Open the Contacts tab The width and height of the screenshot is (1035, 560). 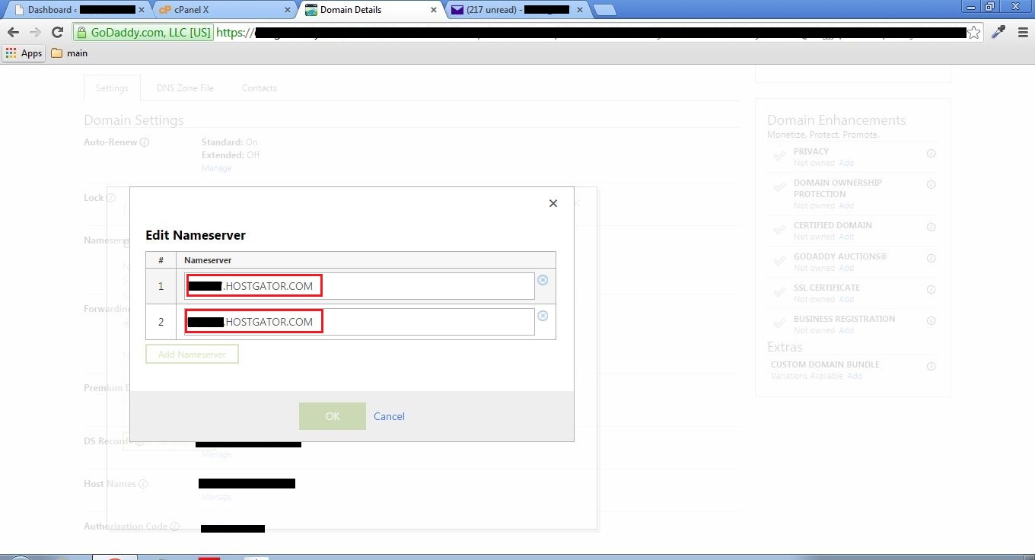(260, 88)
